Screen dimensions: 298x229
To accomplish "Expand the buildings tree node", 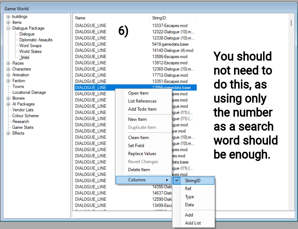I will click(x=8, y=17).
